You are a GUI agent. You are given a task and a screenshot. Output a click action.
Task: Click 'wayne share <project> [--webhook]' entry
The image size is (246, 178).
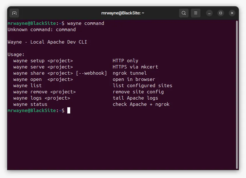[60, 73]
